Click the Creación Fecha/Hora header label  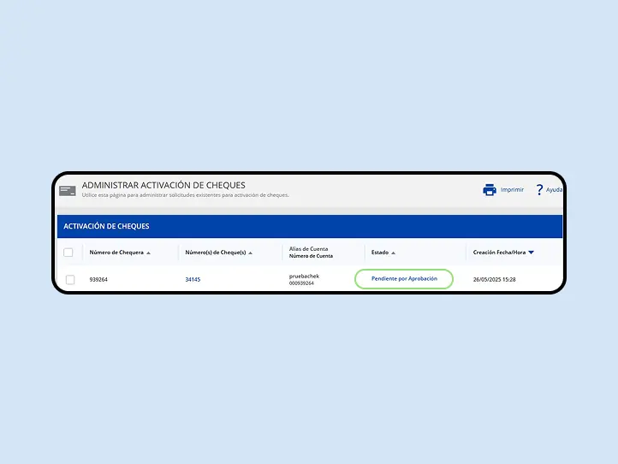(x=499, y=253)
